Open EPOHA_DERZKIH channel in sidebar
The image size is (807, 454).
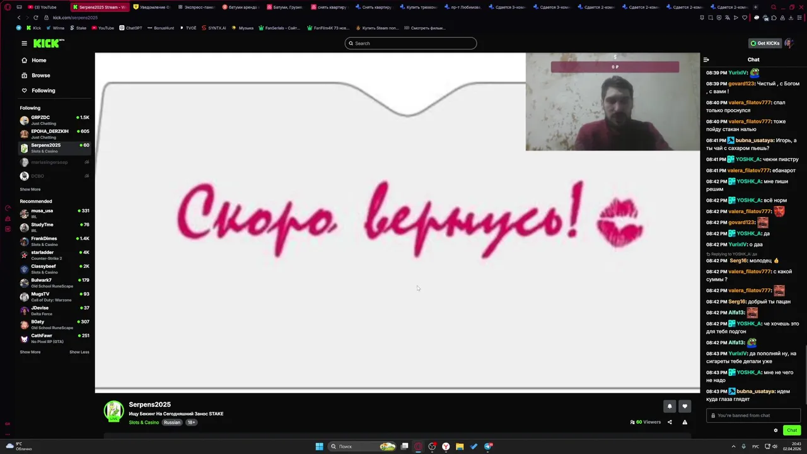[x=54, y=134]
